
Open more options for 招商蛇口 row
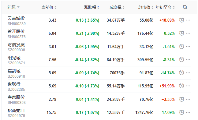[188, 112]
